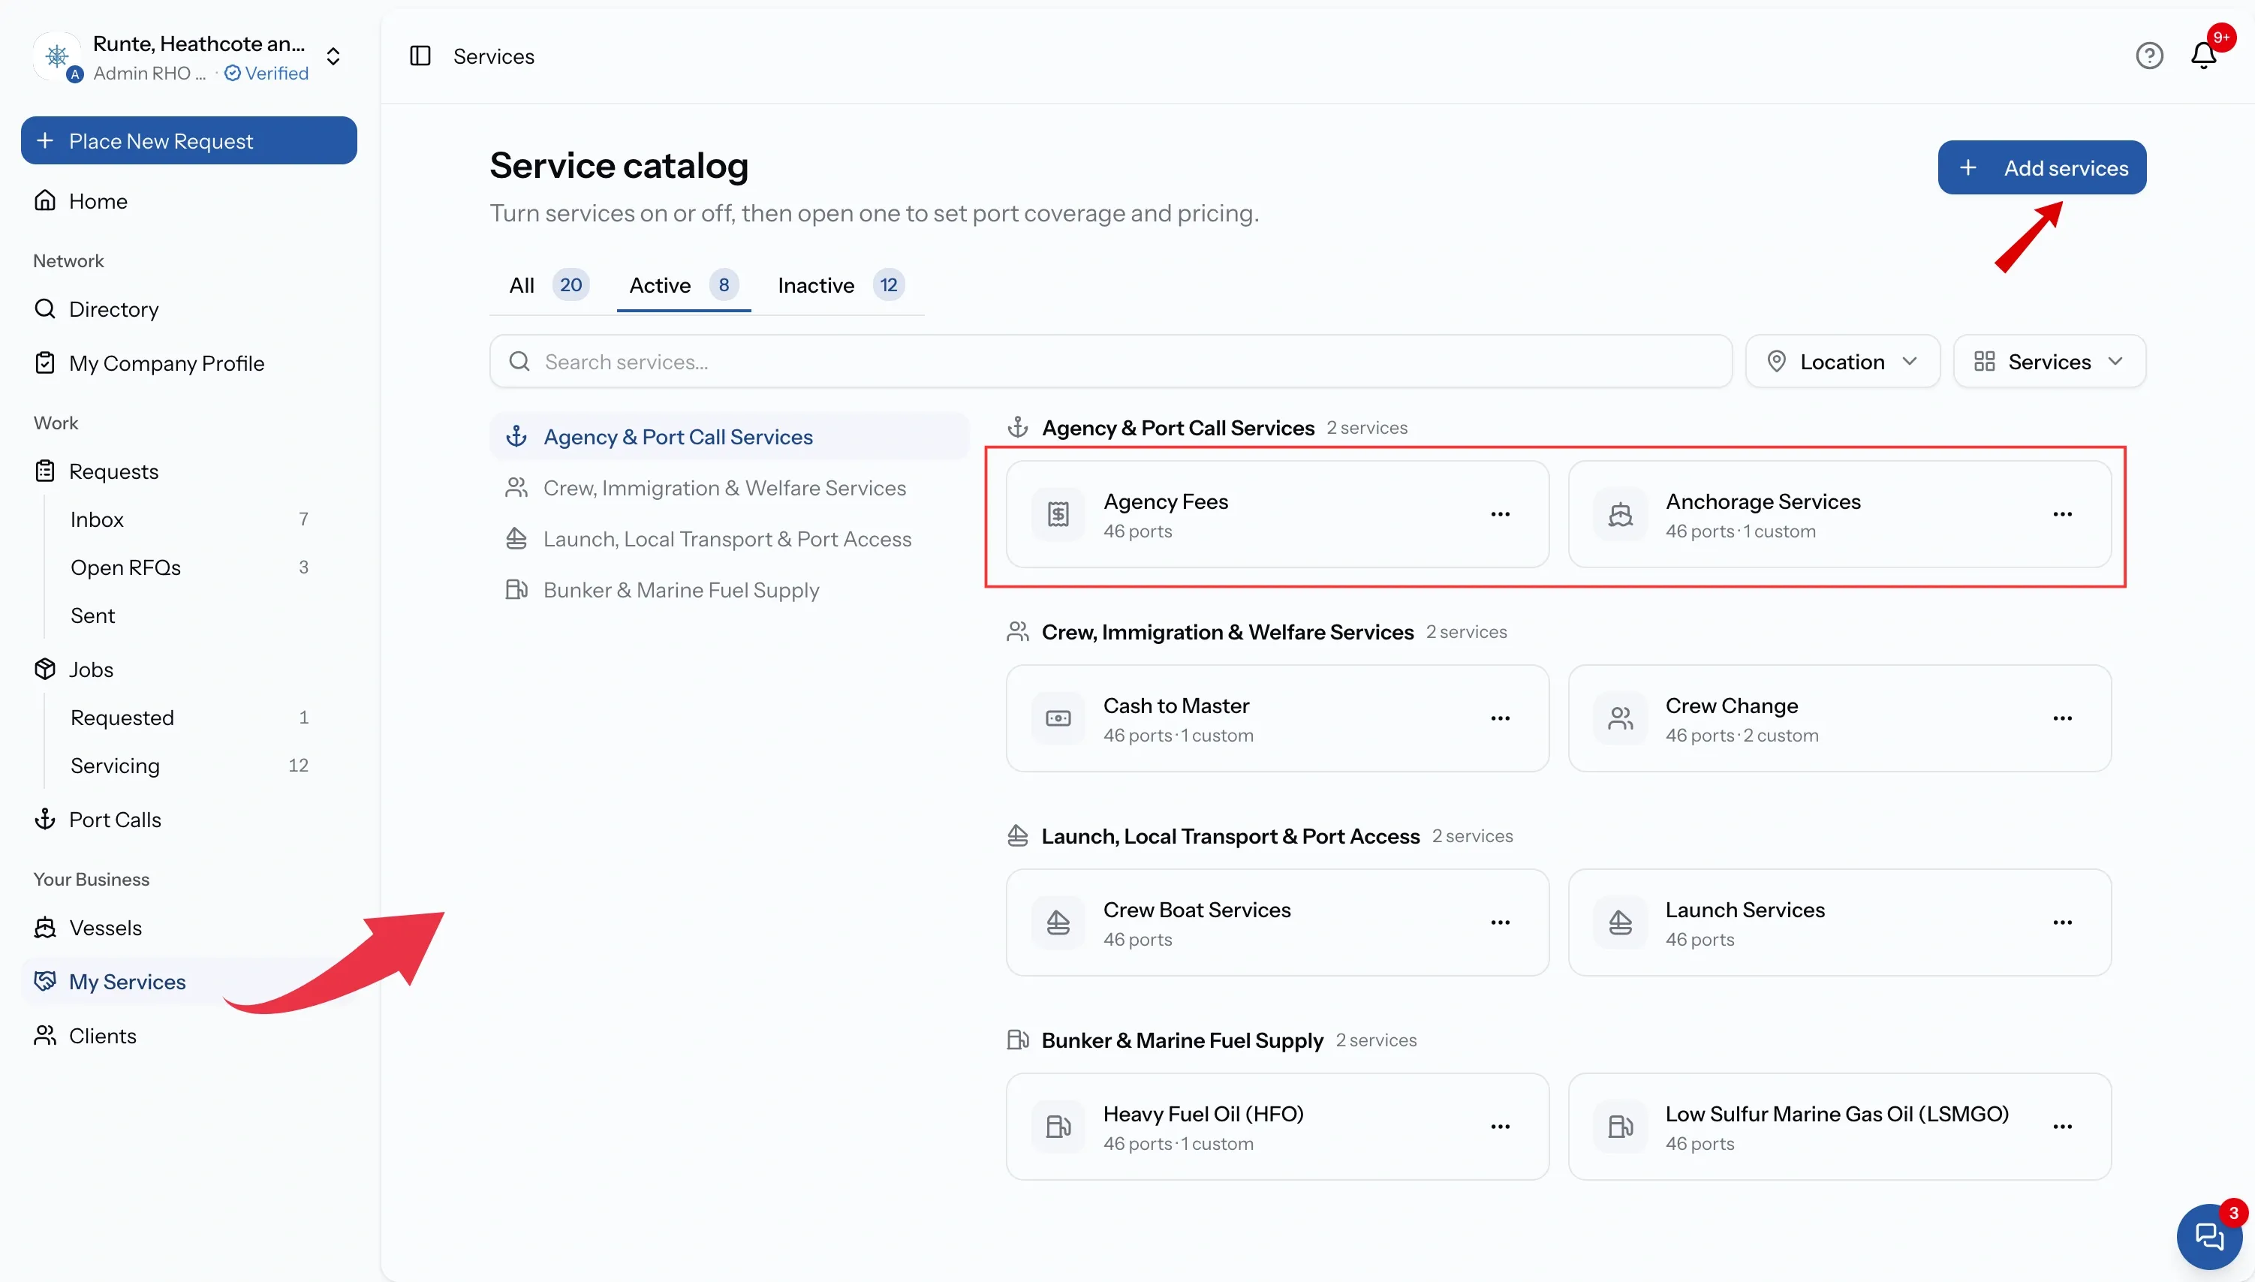2255x1282 pixels.
Task: Click the Agency Fees dollar icon
Action: 1058,514
